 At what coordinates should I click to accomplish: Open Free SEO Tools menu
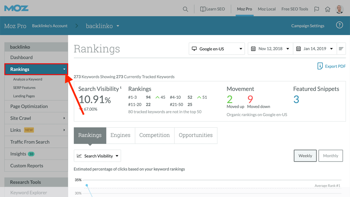pos(295,9)
